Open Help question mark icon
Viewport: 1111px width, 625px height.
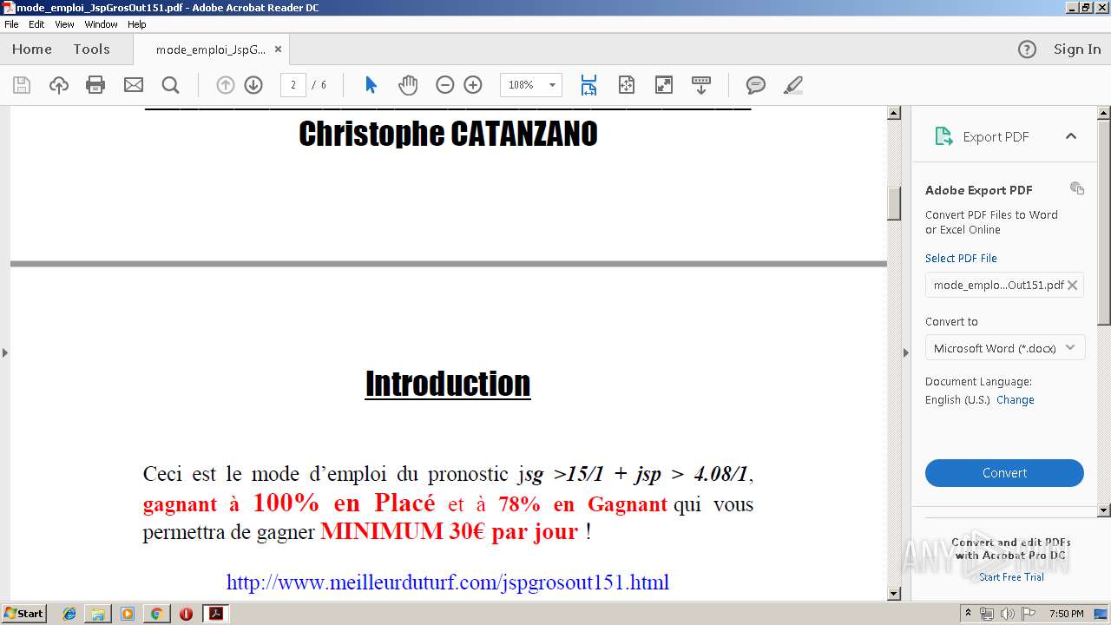(x=1027, y=49)
